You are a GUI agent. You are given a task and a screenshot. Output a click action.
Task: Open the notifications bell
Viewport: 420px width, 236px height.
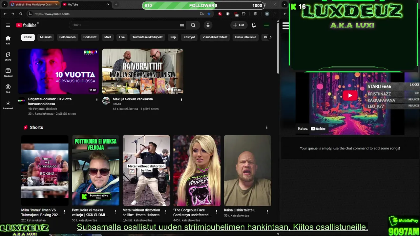254,25
